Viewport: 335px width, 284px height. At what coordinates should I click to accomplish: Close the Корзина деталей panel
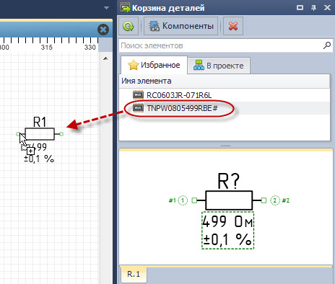pyautogui.click(x=327, y=8)
